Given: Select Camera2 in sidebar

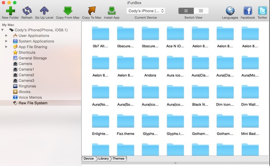Looking at the screenshot, I should point(26,75).
